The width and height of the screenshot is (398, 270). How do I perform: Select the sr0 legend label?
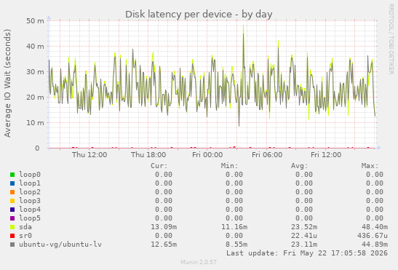25,236
